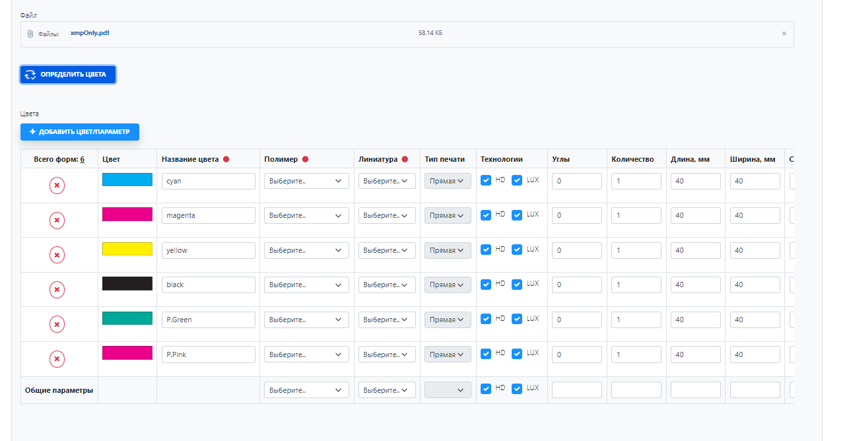Click the black color swatch
847x441 pixels.
[127, 283]
